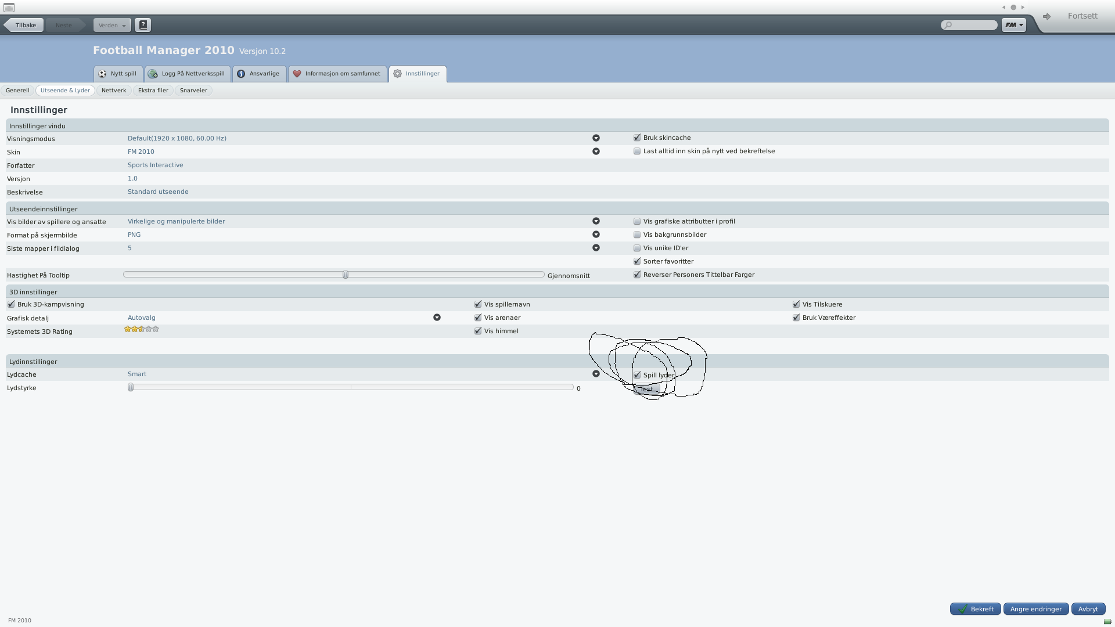This screenshot has height=627, width=1115.
Task: Click the globe icon for Logg På Nettverksspill
Action: (153, 74)
